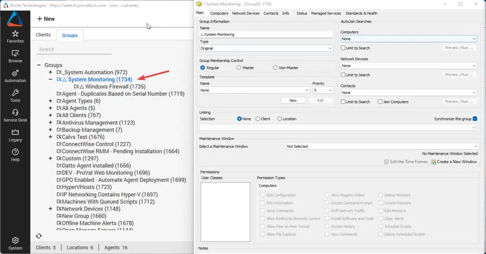Open the Maintenance Window dropdown
486x254 pixels.
click(382, 146)
